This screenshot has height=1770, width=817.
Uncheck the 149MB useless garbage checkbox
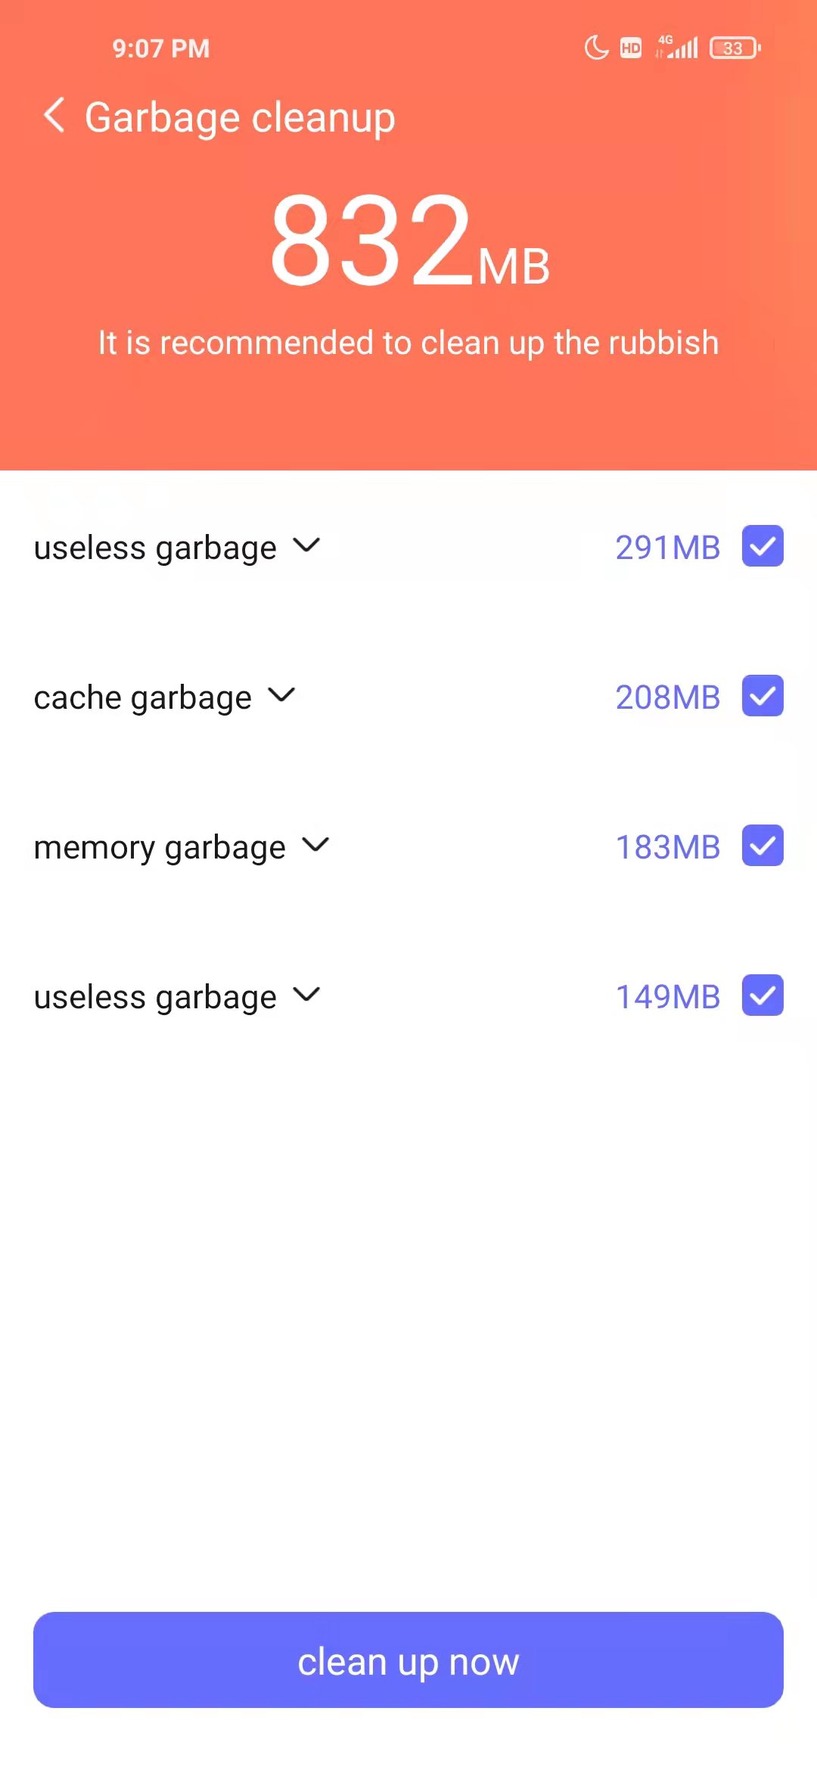762,995
